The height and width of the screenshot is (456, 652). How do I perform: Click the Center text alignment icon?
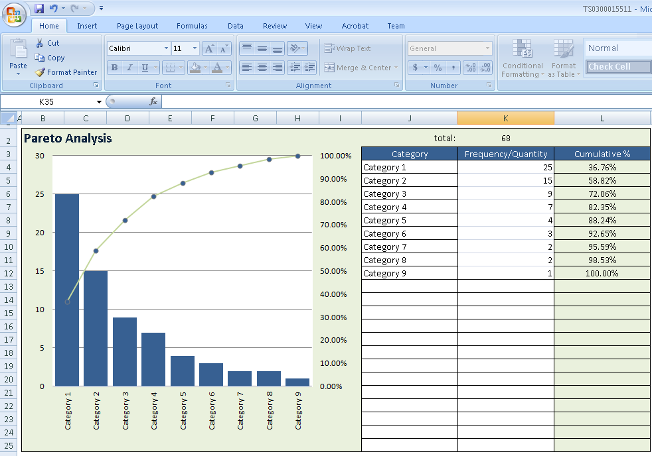tap(262, 68)
